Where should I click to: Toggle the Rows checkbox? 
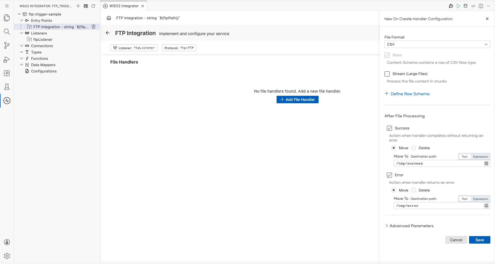387,55
